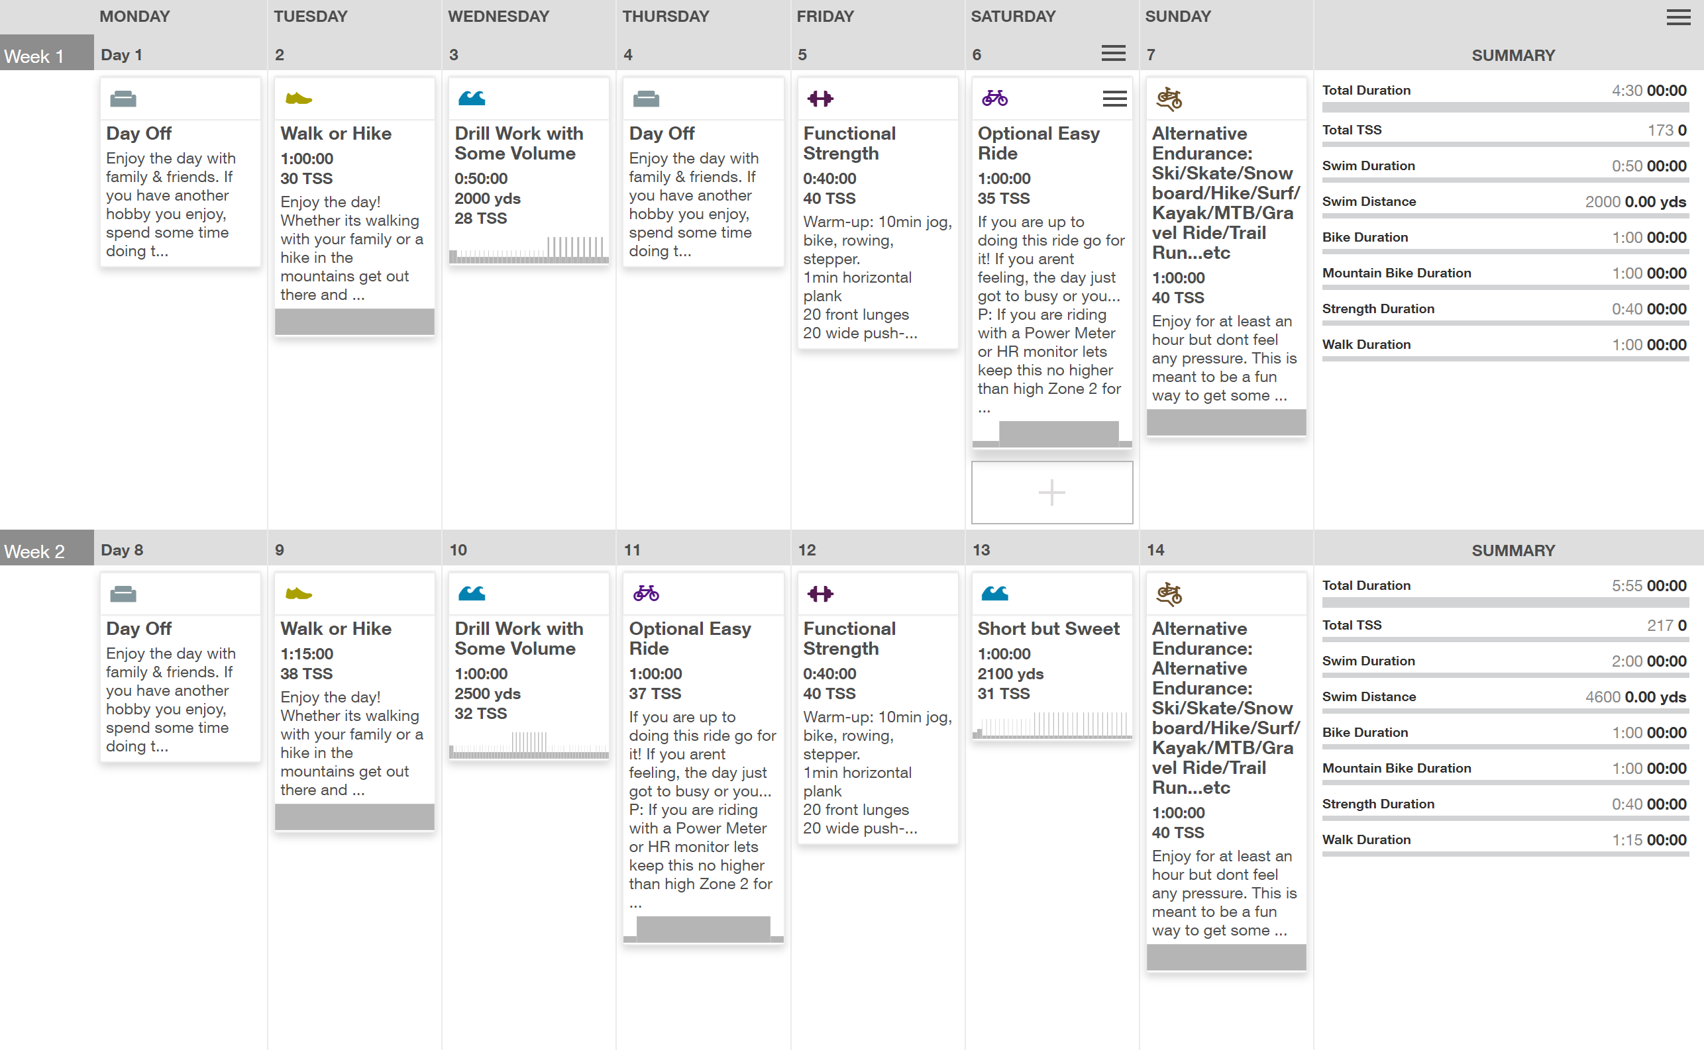Open the Functional Strength workout on Day 12

click(849, 638)
